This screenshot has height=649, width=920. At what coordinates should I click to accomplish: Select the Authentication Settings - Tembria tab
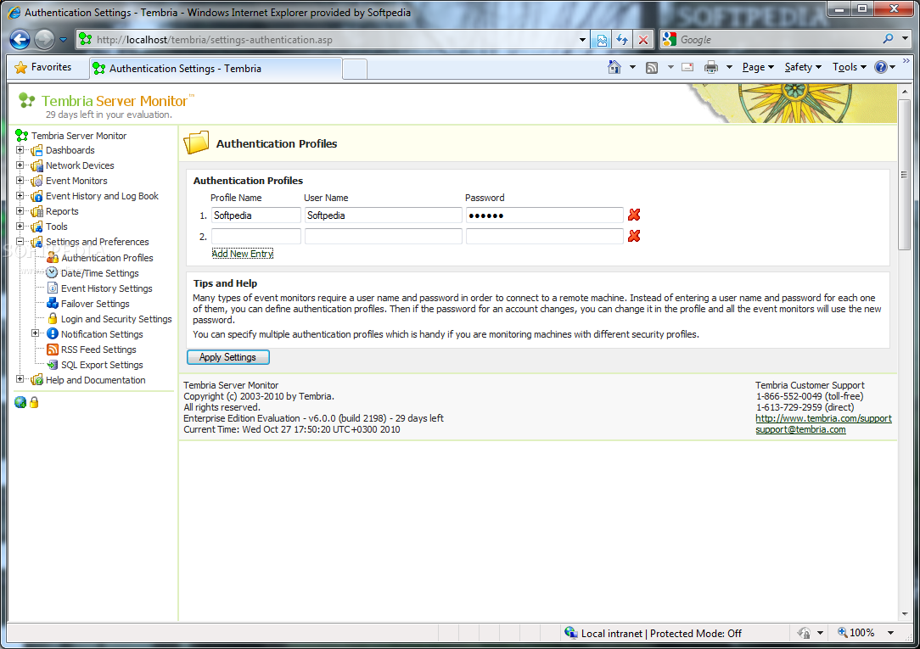pos(216,69)
